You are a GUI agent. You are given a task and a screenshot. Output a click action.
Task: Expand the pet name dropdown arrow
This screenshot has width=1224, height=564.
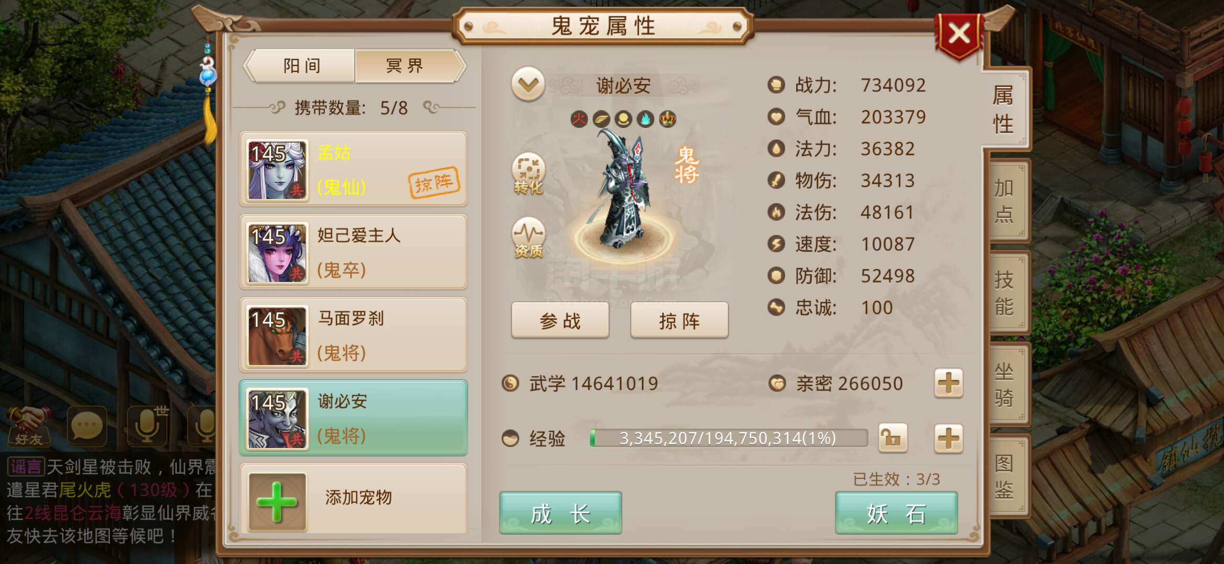(528, 84)
